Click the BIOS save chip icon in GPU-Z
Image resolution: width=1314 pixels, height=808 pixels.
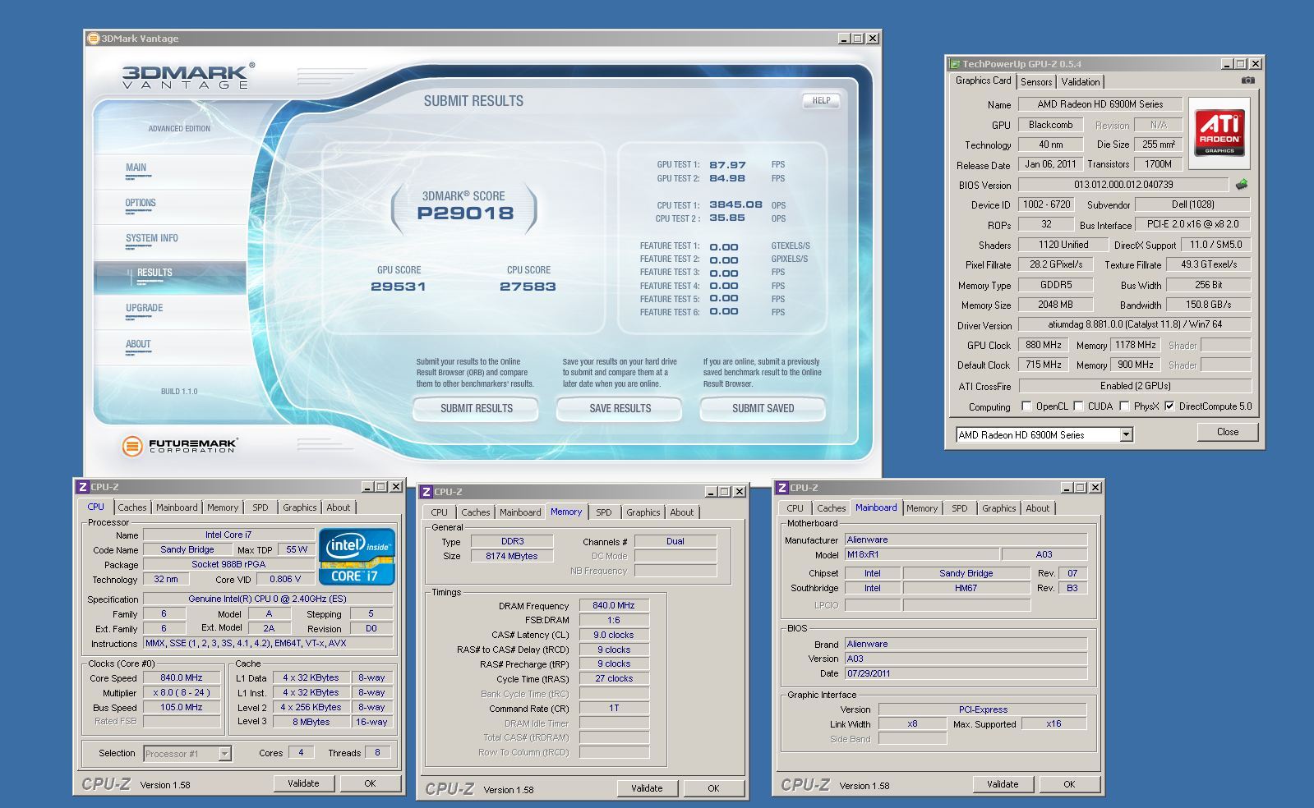tap(1241, 185)
